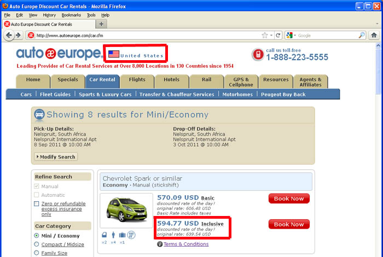This screenshot has height=257, width=383.
Task: Open the Help menu
Action: coord(105,15)
